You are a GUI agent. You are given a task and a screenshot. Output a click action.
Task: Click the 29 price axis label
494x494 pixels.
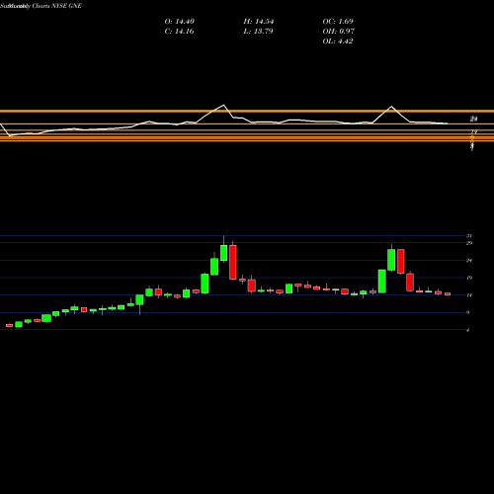click(469, 243)
